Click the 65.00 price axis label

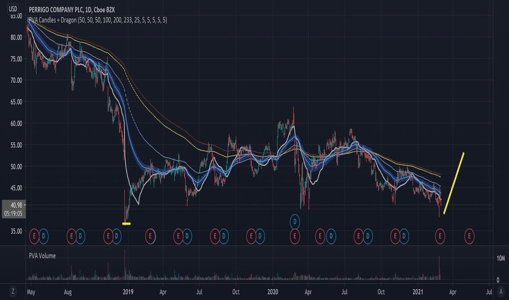(16, 102)
